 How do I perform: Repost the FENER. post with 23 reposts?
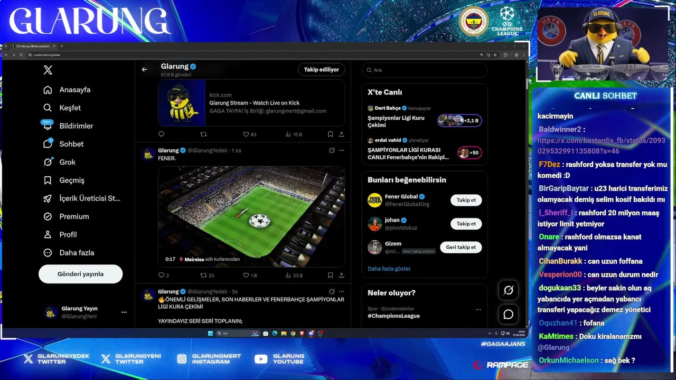pyautogui.click(x=207, y=275)
